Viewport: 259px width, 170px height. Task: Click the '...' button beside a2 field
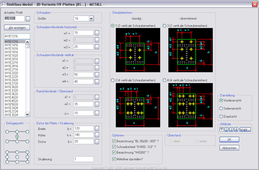tap(97, 104)
